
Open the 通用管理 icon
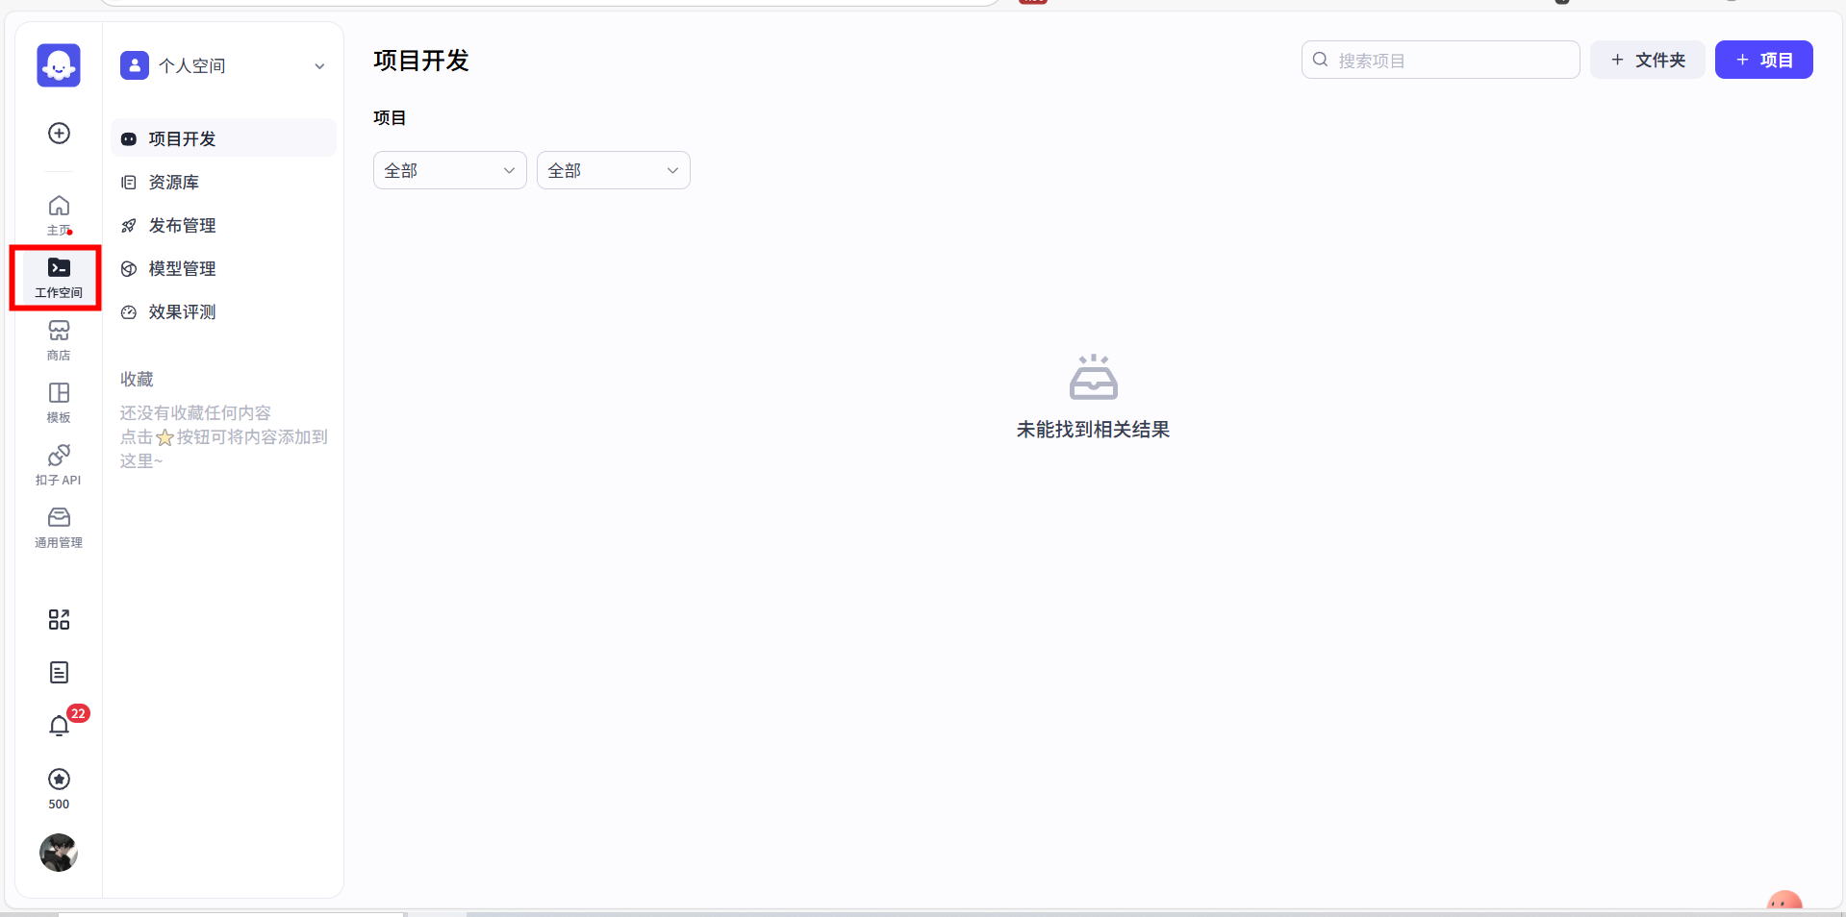tap(59, 527)
